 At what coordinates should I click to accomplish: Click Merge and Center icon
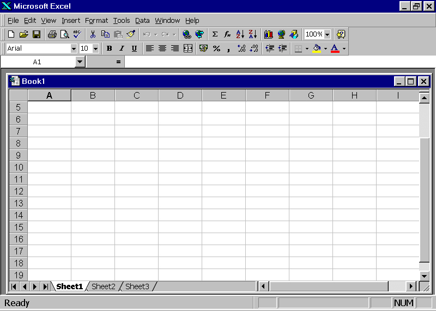coord(188,48)
